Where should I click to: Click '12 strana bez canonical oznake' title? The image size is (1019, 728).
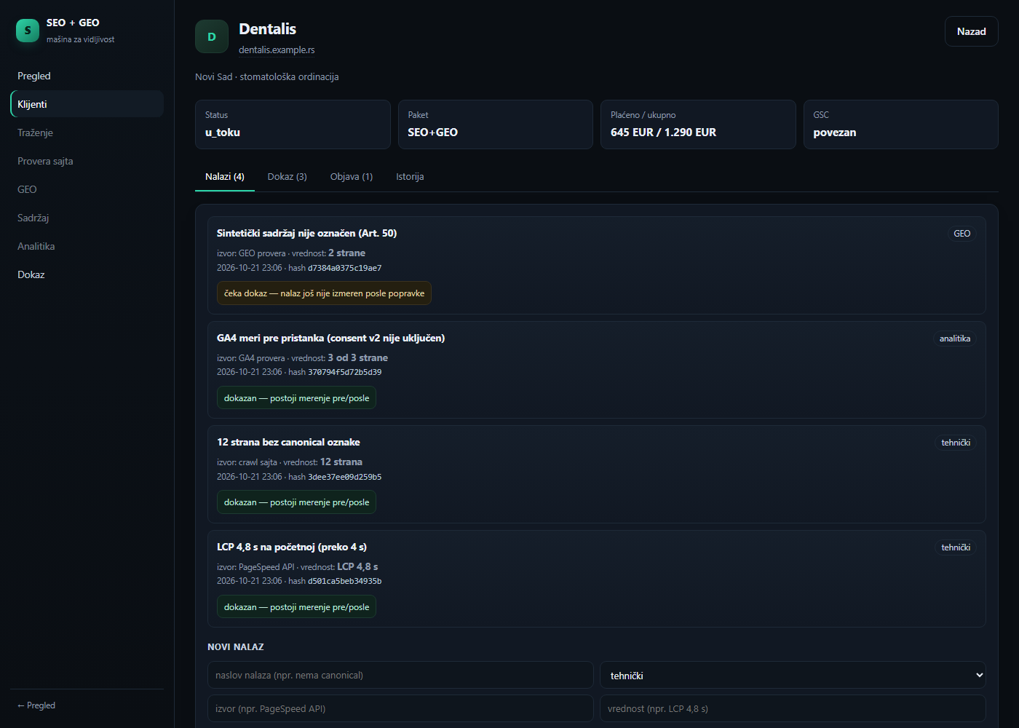click(x=288, y=442)
